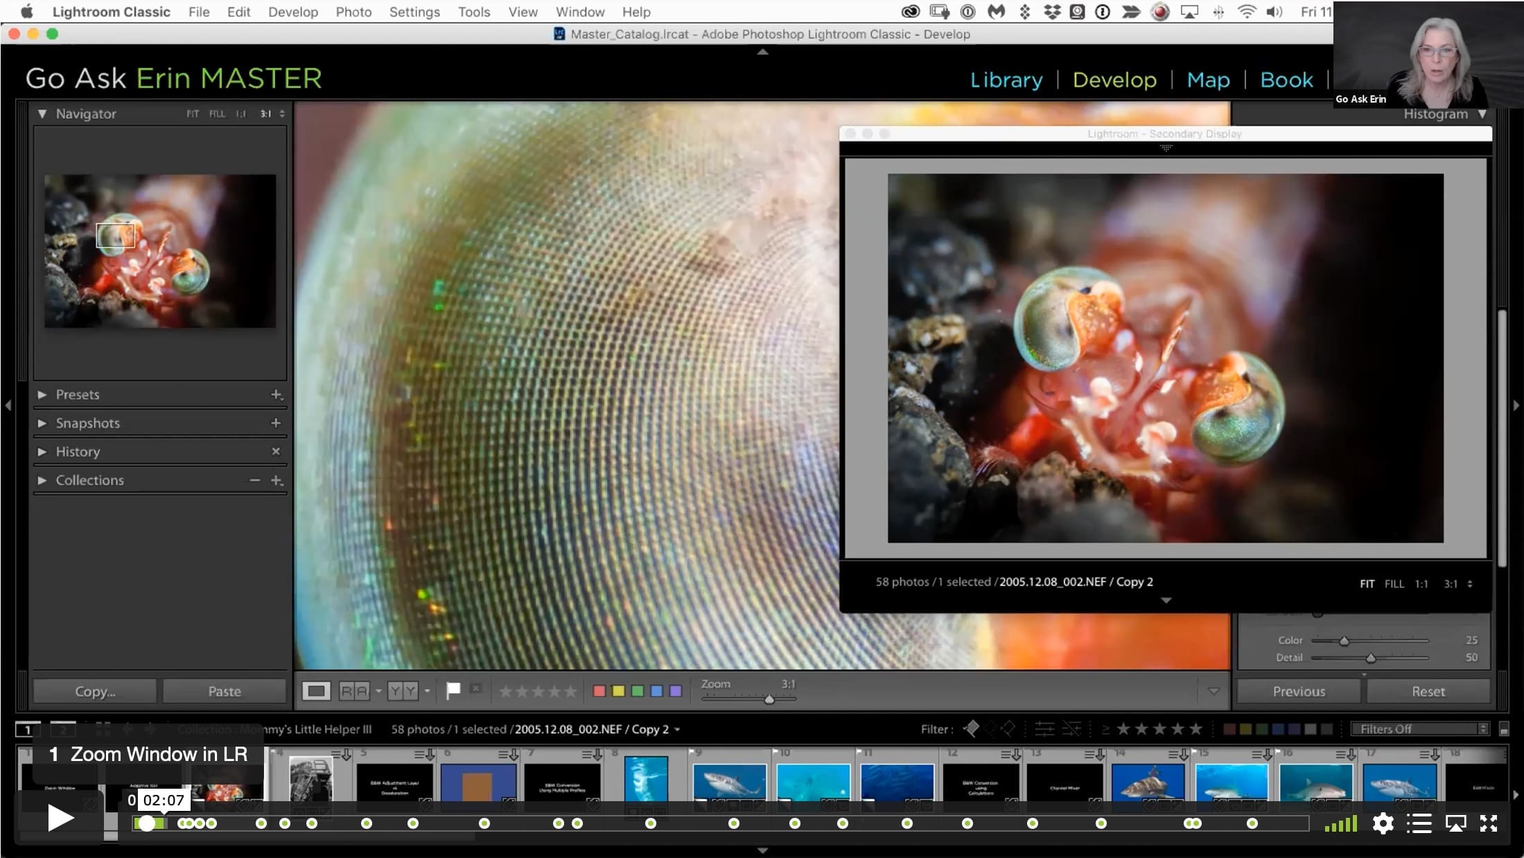
Task: Click the noise reduction Color slider handle
Action: point(1344,641)
